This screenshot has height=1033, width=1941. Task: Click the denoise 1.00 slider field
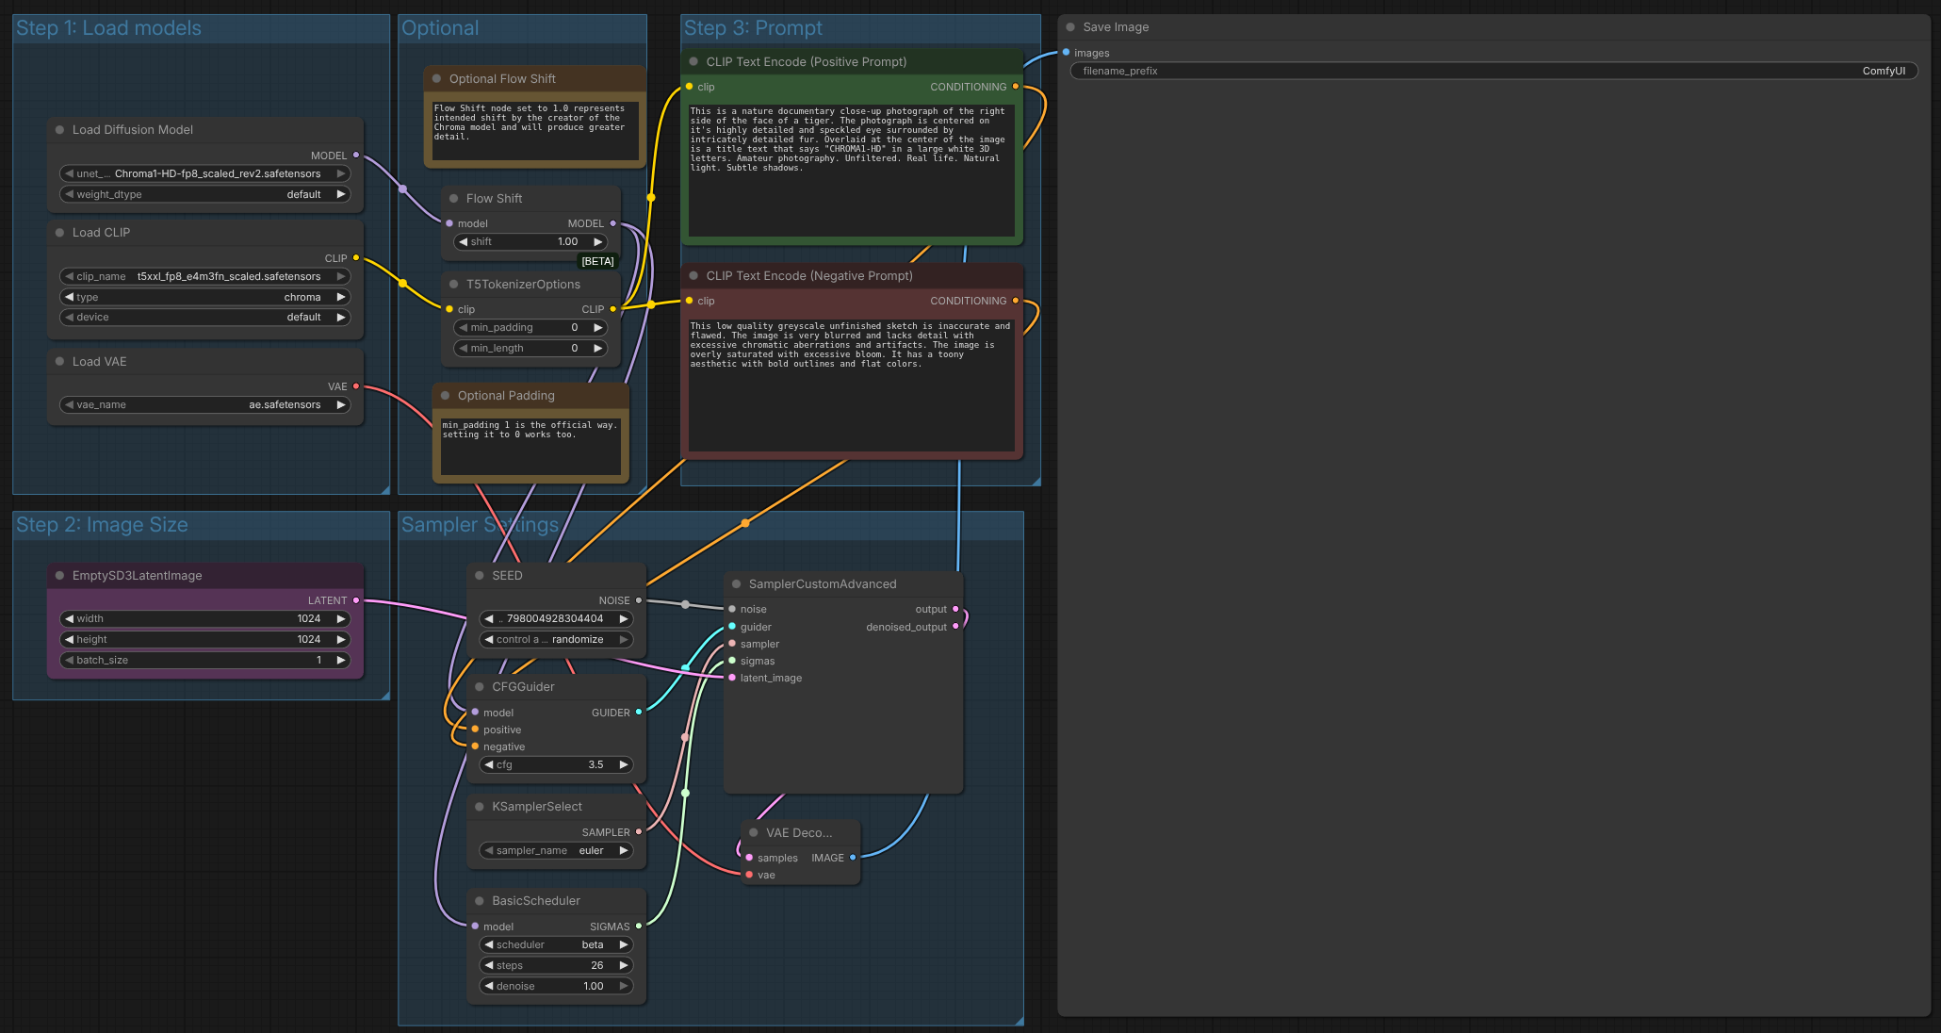coord(556,986)
